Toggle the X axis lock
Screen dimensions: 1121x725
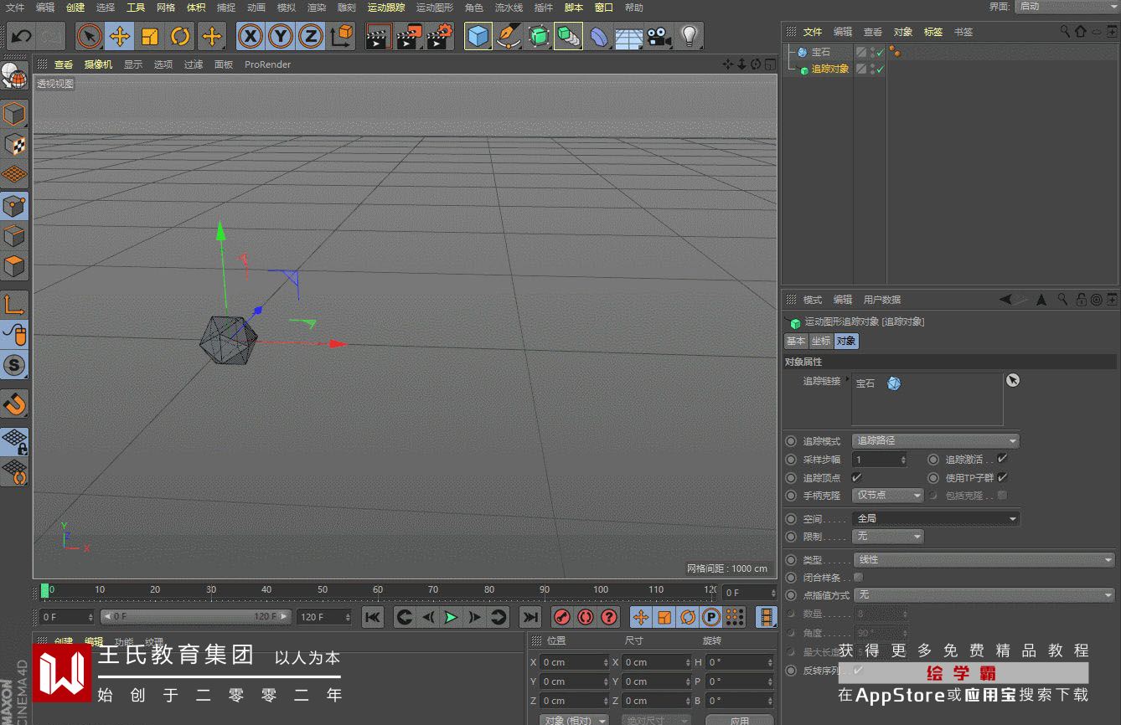[x=250, y=36]
